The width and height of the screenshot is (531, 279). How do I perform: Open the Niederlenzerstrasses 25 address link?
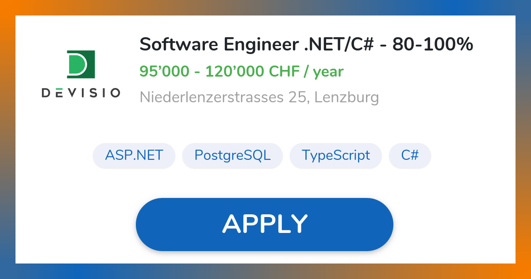coord(259,97)
